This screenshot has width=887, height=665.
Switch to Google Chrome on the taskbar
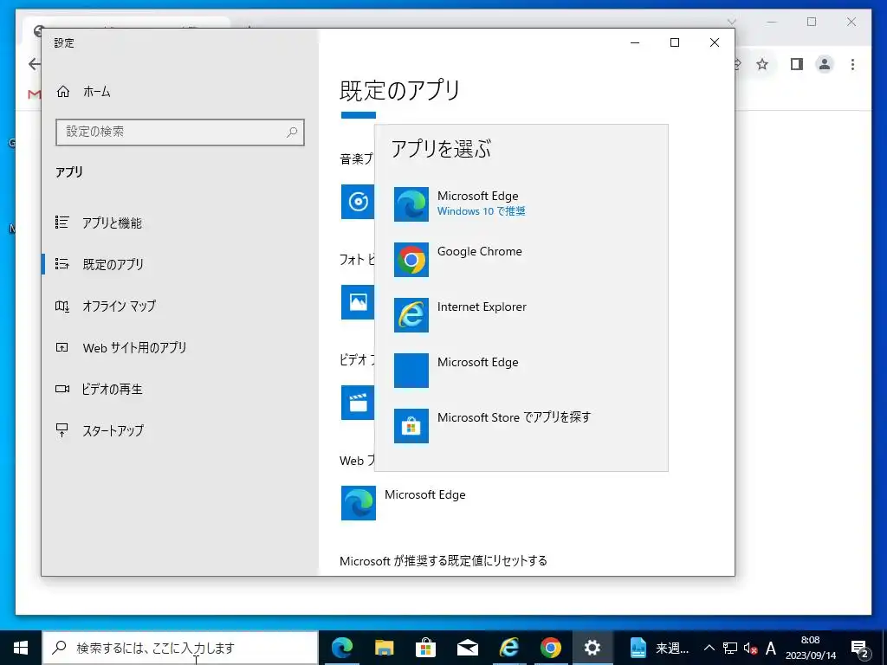click(550, 648)
